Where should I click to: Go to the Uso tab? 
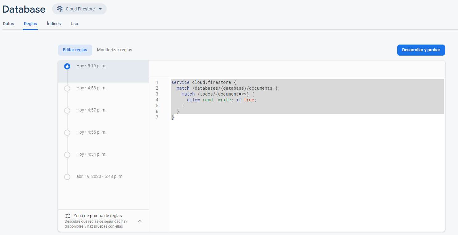74,24
